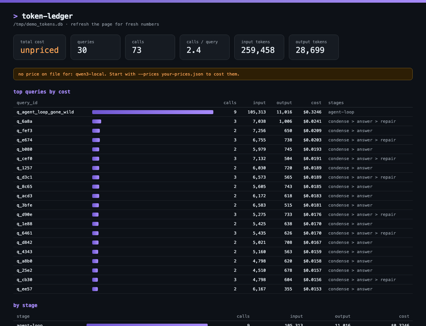Select query id q_d842
The height and width of the screenshot is (326, 426).
pos(24,243)
